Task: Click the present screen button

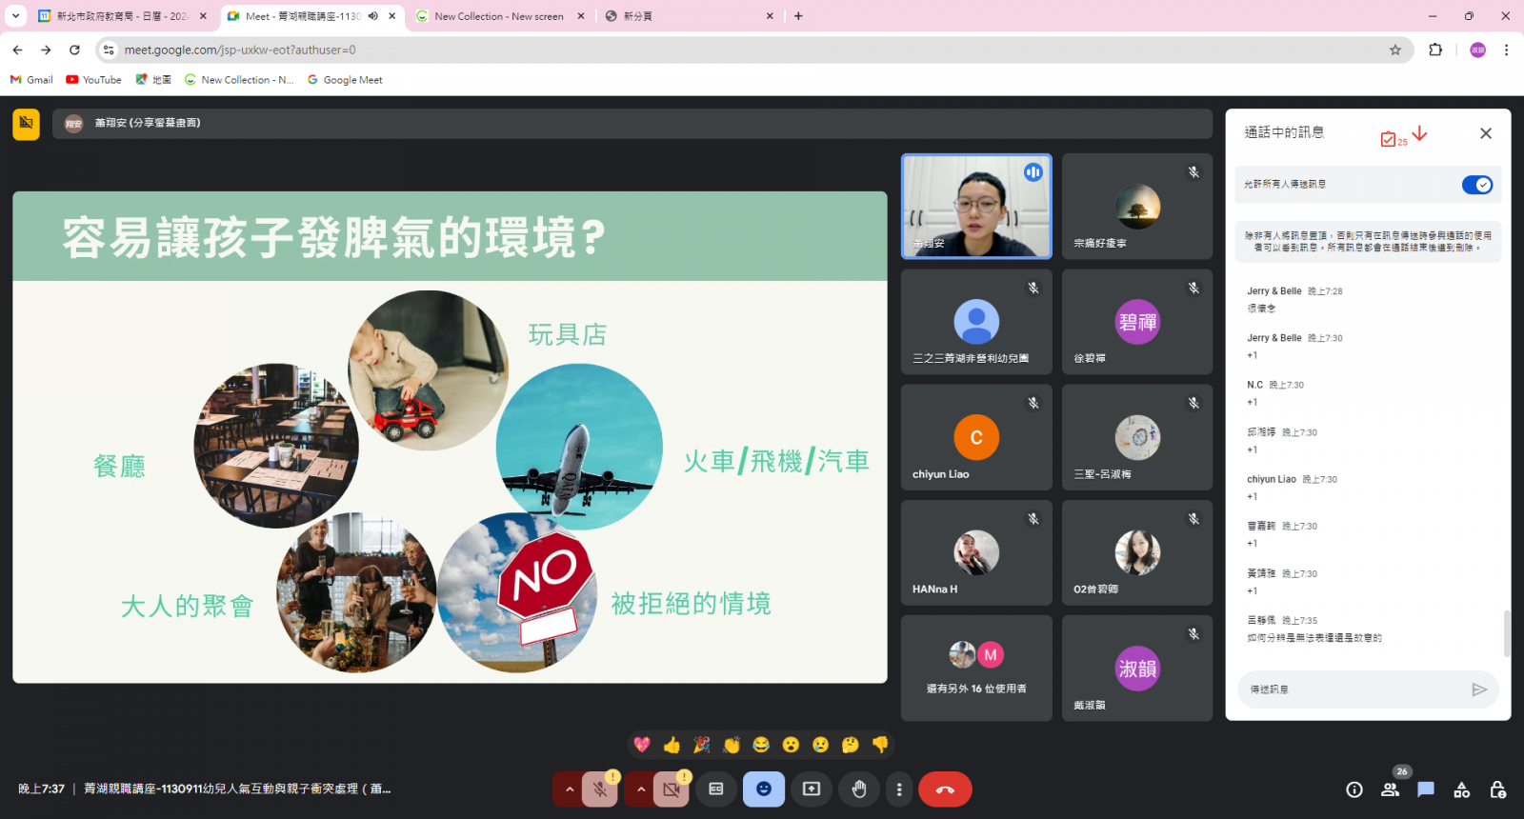Action: 812,789
